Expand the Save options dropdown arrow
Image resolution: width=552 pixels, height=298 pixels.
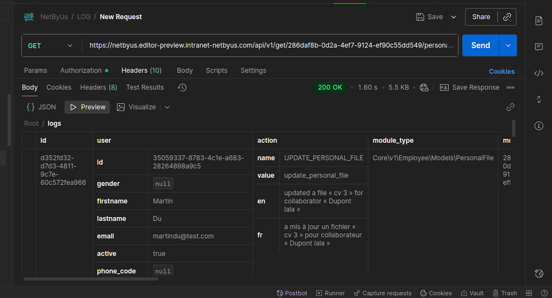pos(454,17)
